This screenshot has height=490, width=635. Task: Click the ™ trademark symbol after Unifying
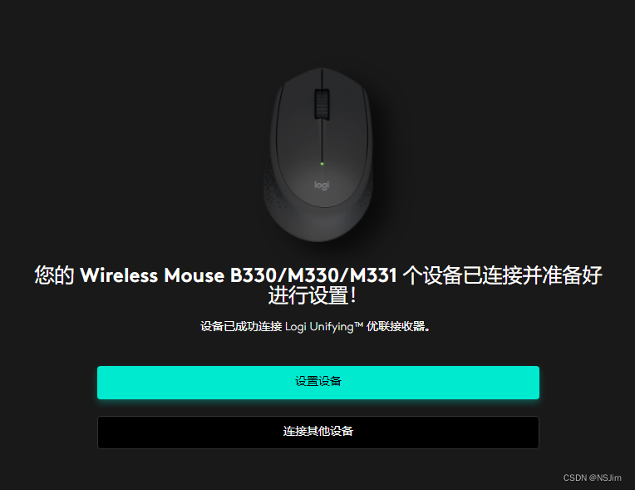[x=358, y=324]
